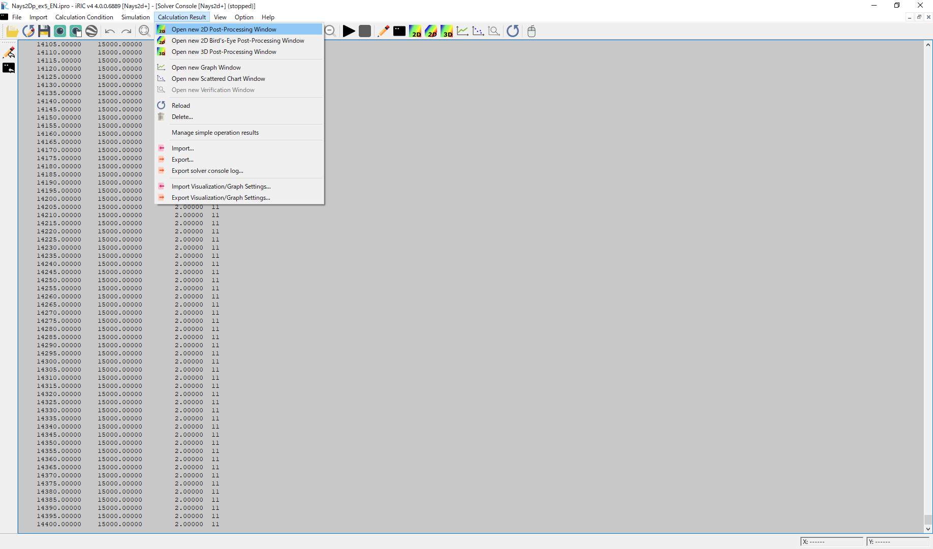933x549 pixels.
Task: Click the inner MDI restore button
Action: (x=919, y=17)
